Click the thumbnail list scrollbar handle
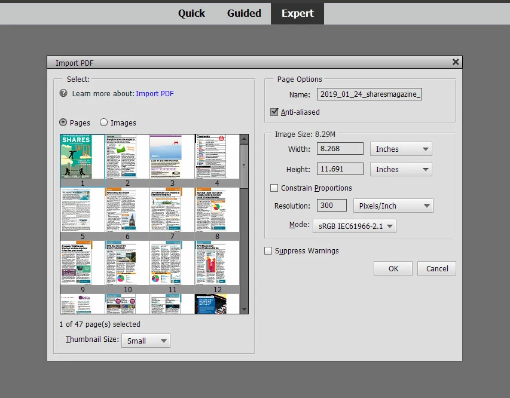Image resolution: width=510 pixels, height=398 pixels. [244, 166]
